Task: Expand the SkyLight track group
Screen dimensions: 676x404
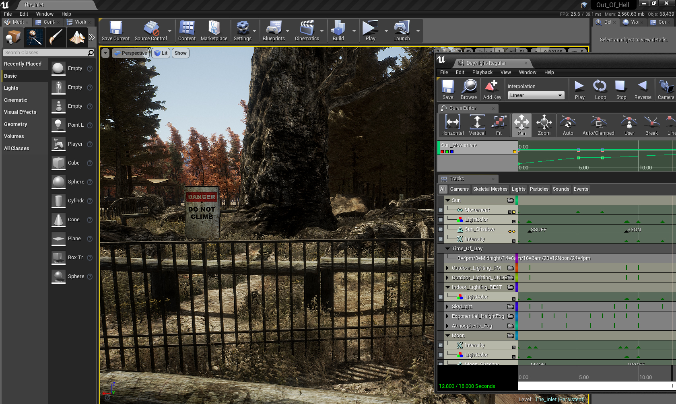Action: coord(447,307)
